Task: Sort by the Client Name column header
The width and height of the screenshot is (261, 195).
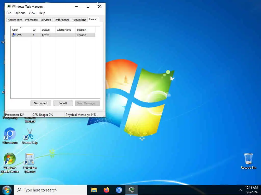Action: tap(65, 30)
